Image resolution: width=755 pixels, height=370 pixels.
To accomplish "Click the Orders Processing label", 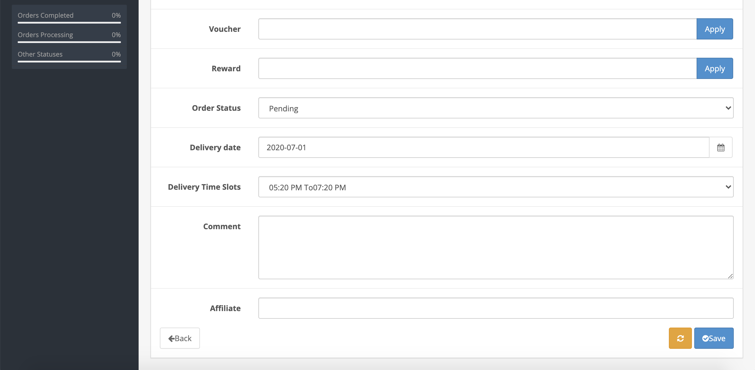I will (x=45, y=35).
